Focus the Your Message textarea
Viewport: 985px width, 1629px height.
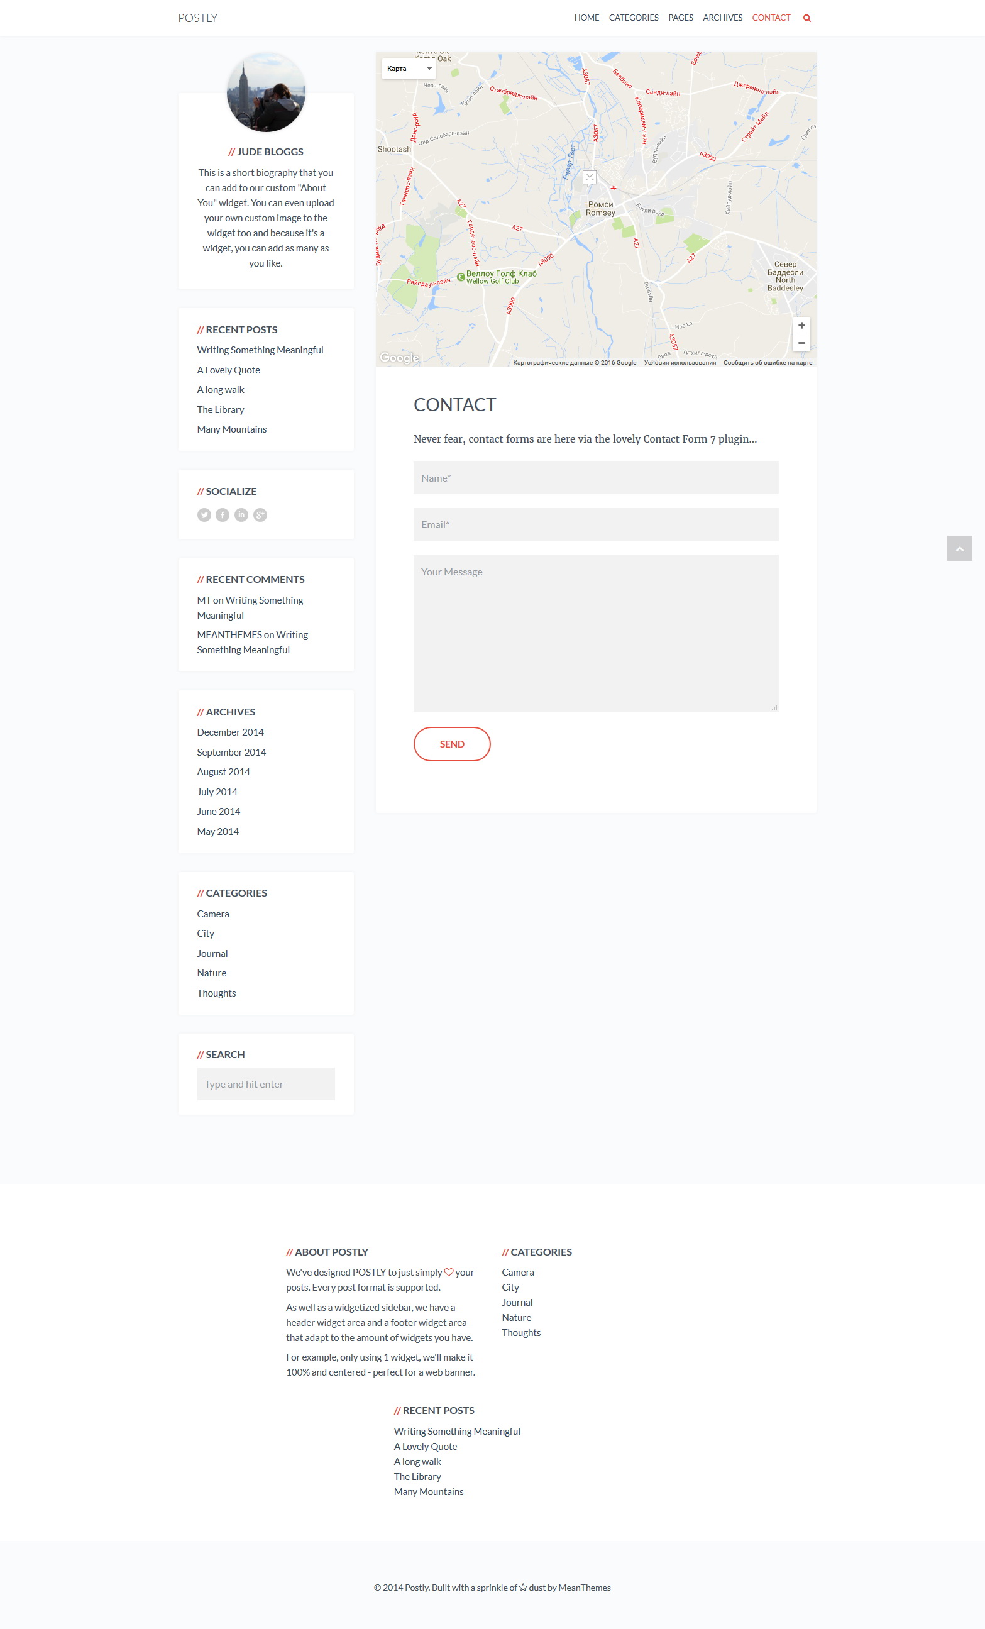click(596, 633)
